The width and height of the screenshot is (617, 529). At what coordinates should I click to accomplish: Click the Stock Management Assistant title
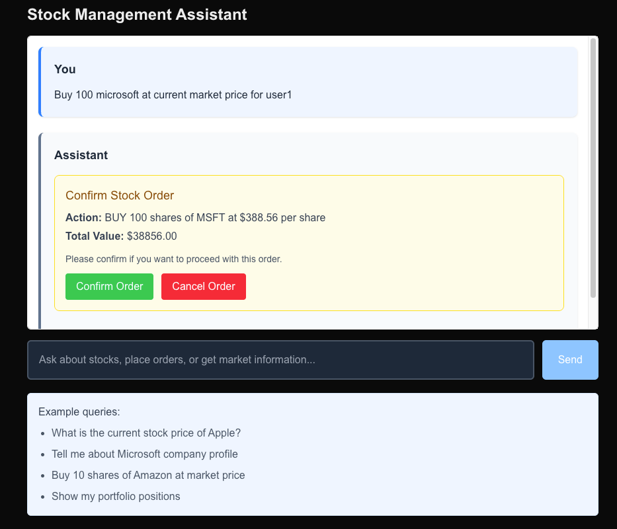coord(137,15)
